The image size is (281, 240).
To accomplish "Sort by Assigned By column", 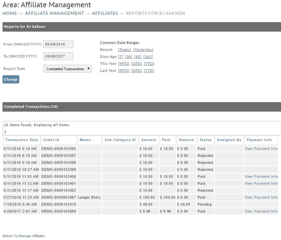I will pos(229,140).
